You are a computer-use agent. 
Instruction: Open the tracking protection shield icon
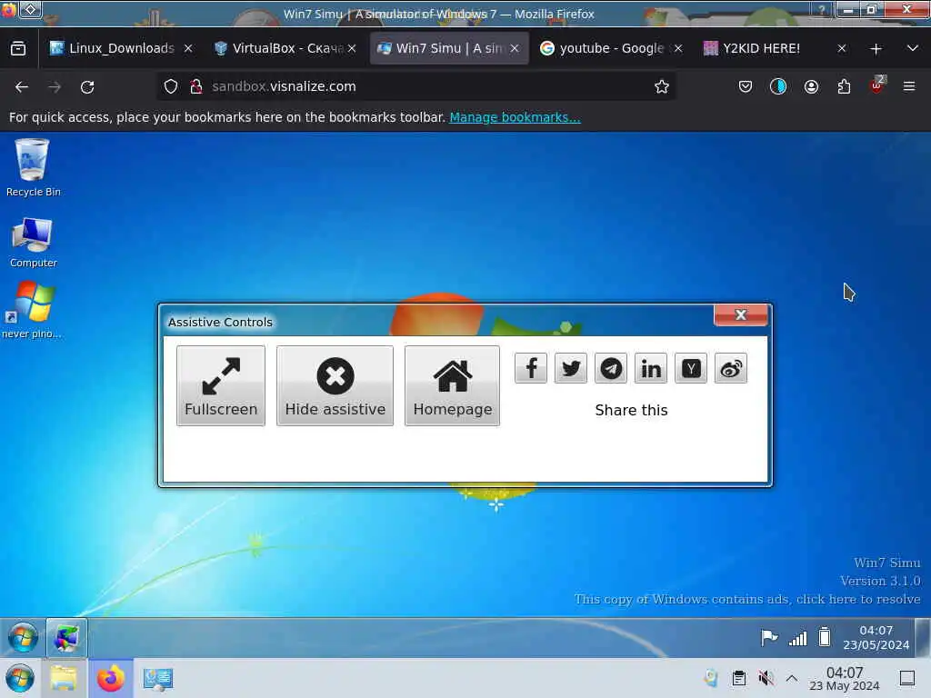pos(170,86)
